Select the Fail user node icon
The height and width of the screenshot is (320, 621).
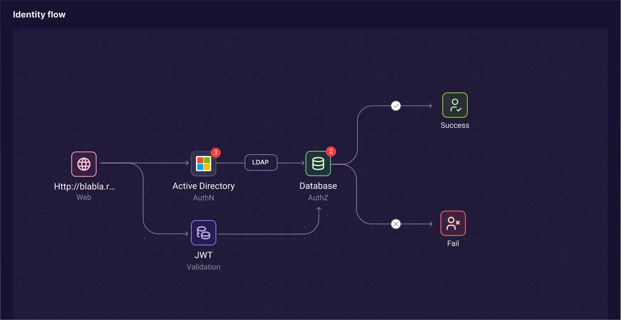[453, 223]
